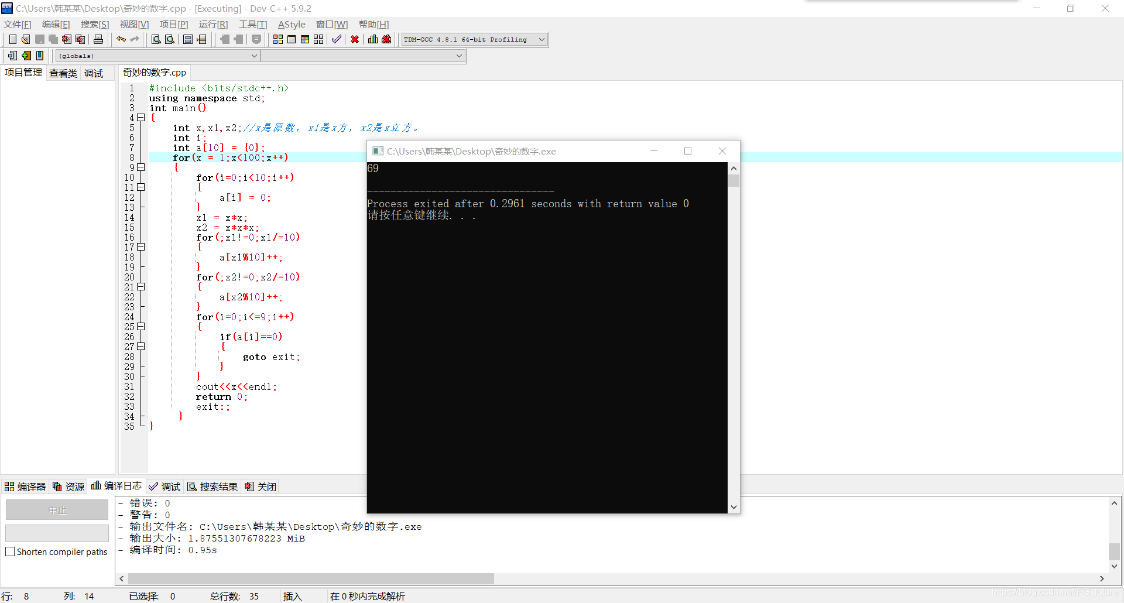Click the Goto bookmark toolbar icon

pyautogui.click(x=39, y=56)
